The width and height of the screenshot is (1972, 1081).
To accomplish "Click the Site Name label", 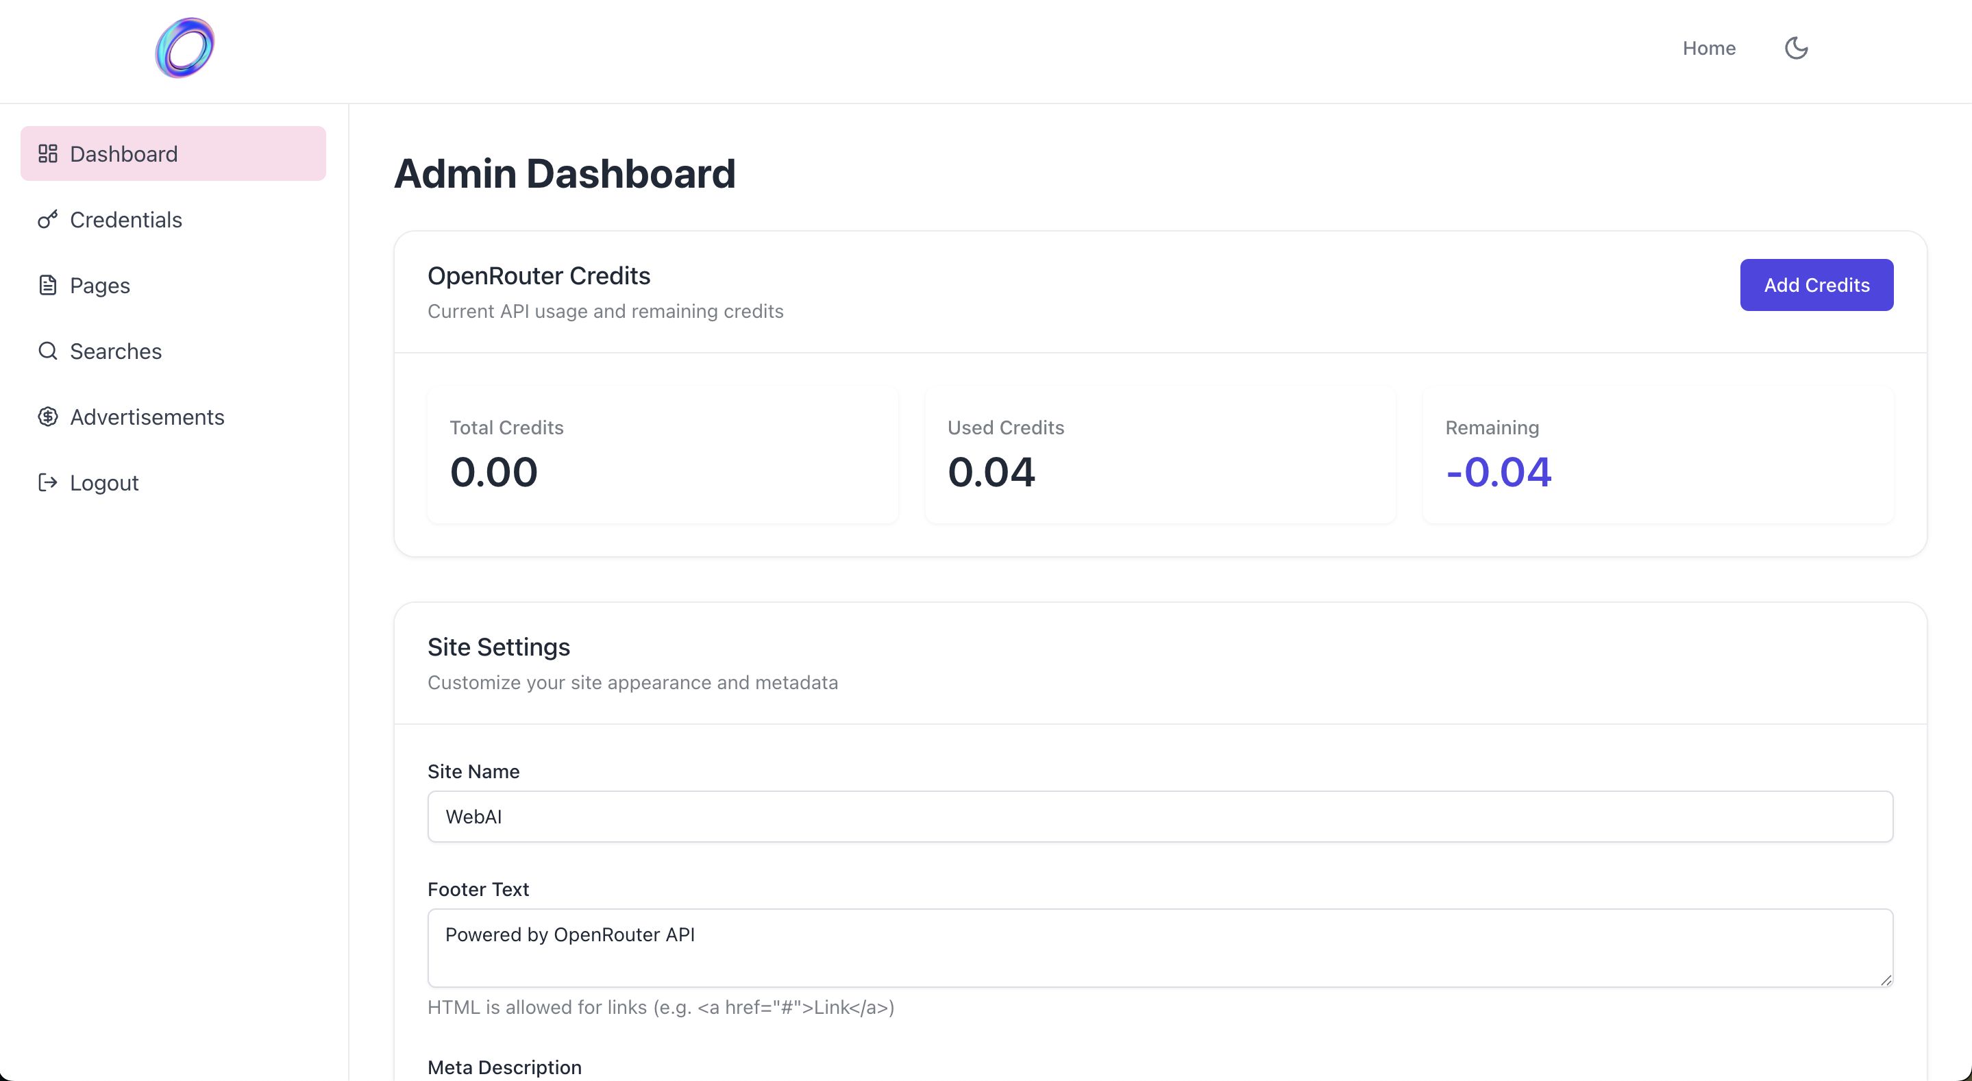I will 473,772.
